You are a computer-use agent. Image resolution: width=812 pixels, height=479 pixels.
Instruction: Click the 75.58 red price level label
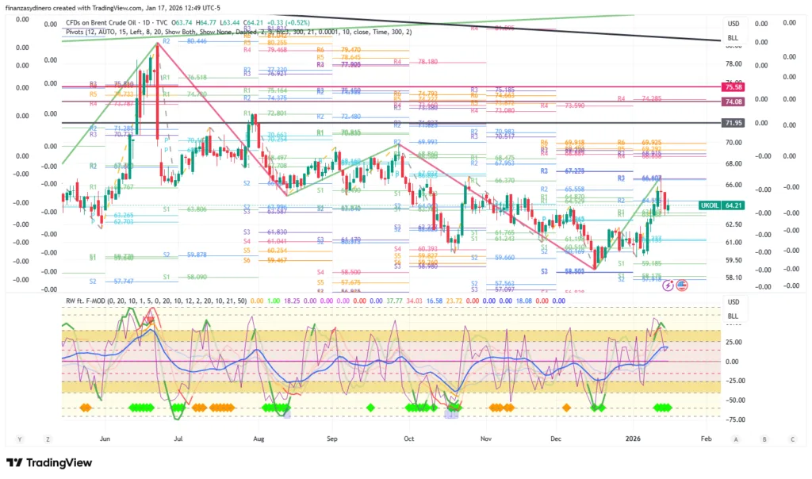(732, 86)
